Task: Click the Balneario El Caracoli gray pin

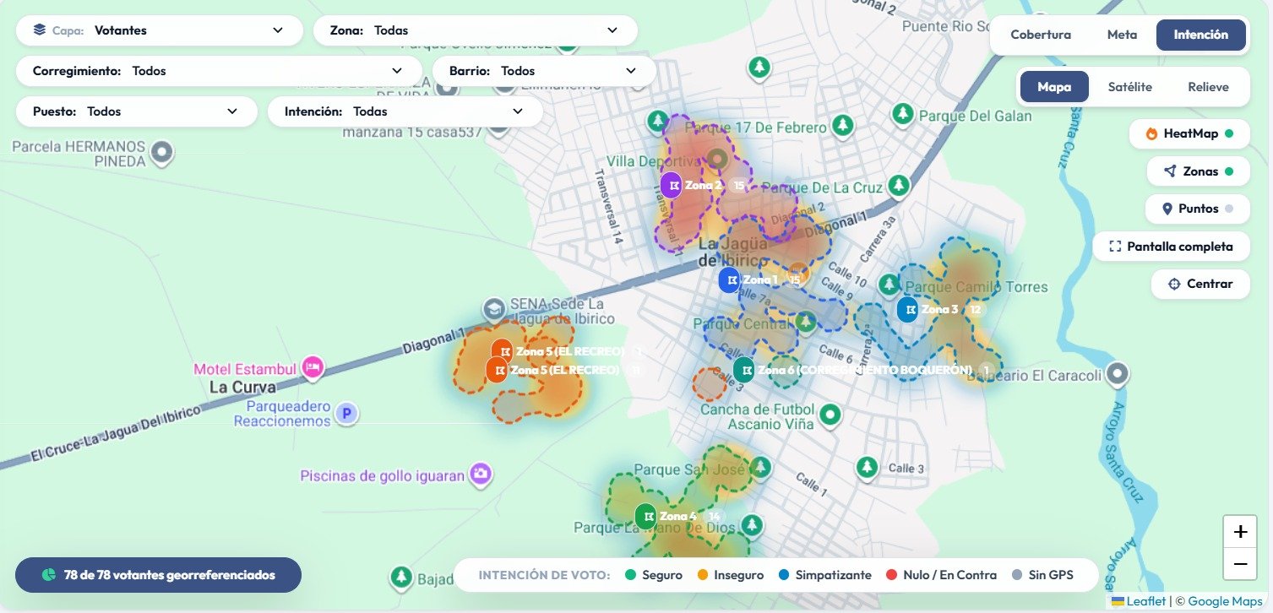Action: click(1118, 372)
